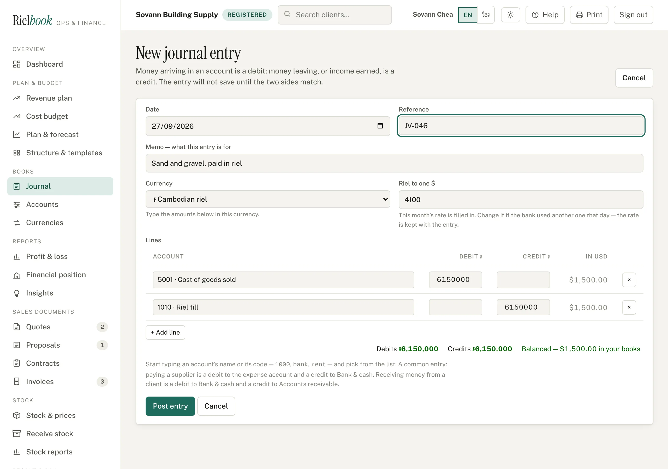This screenshot has width=668, height=469.
Task: Toggle the light/dark theme sun icon
Action: click(x=510, y=15)
